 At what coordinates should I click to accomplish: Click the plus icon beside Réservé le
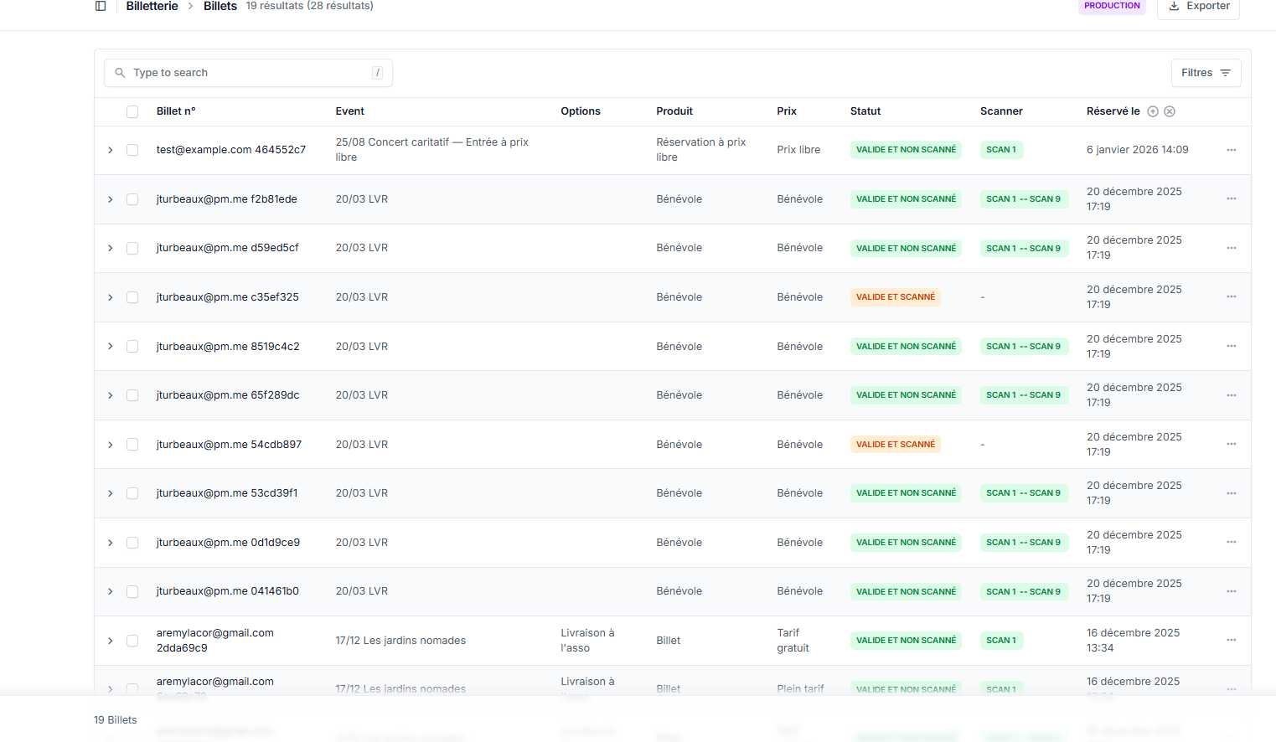1153,111
